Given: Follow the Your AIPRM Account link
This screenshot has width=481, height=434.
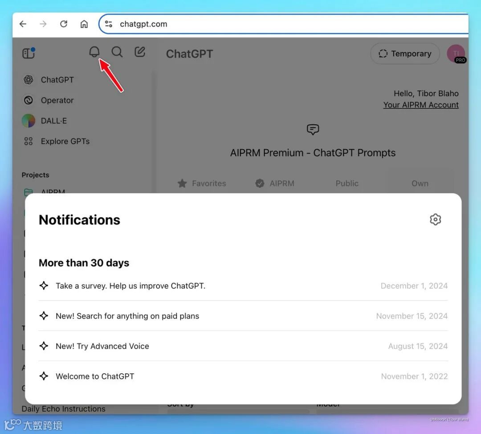Looking at the screenshot, I should click(x=421, y=105).
